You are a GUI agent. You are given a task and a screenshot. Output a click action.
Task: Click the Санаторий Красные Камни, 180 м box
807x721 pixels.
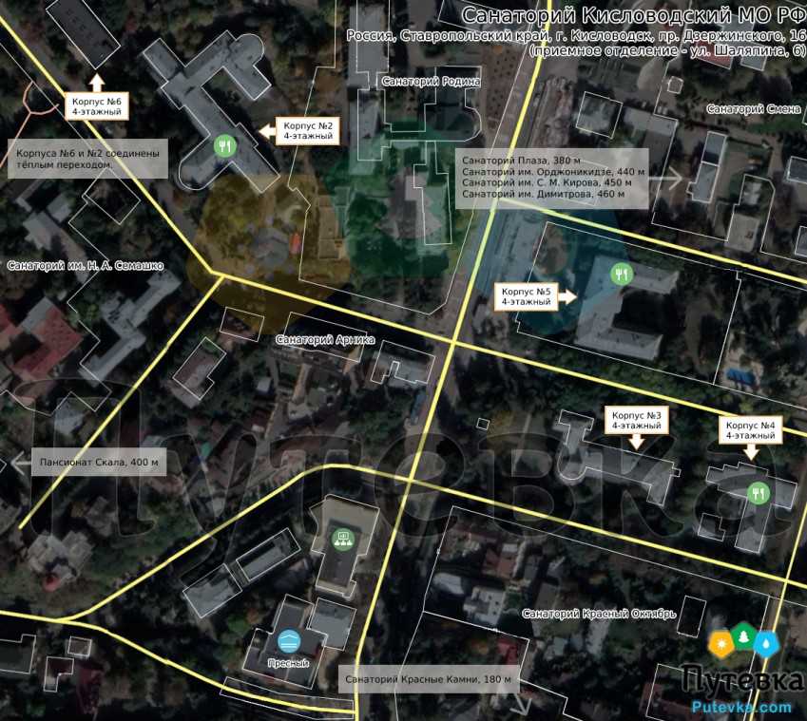point(428,679)
